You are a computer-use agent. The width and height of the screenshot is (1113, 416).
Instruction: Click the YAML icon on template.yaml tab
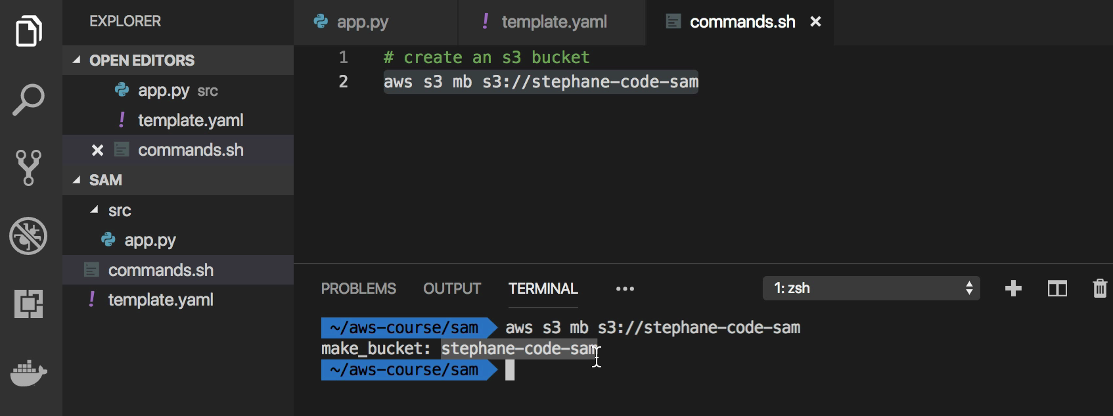tap(486, 22)
